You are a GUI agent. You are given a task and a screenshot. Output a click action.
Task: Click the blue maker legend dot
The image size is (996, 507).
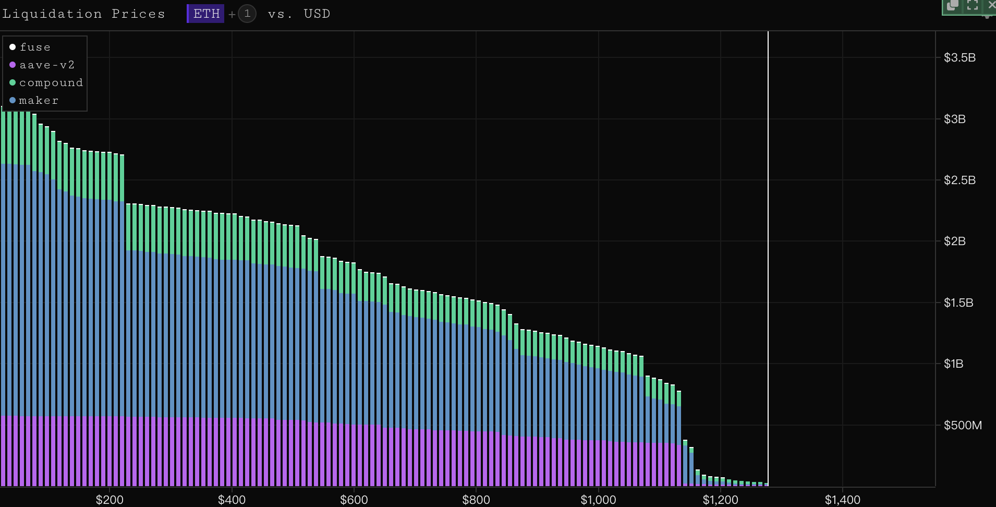13,101
